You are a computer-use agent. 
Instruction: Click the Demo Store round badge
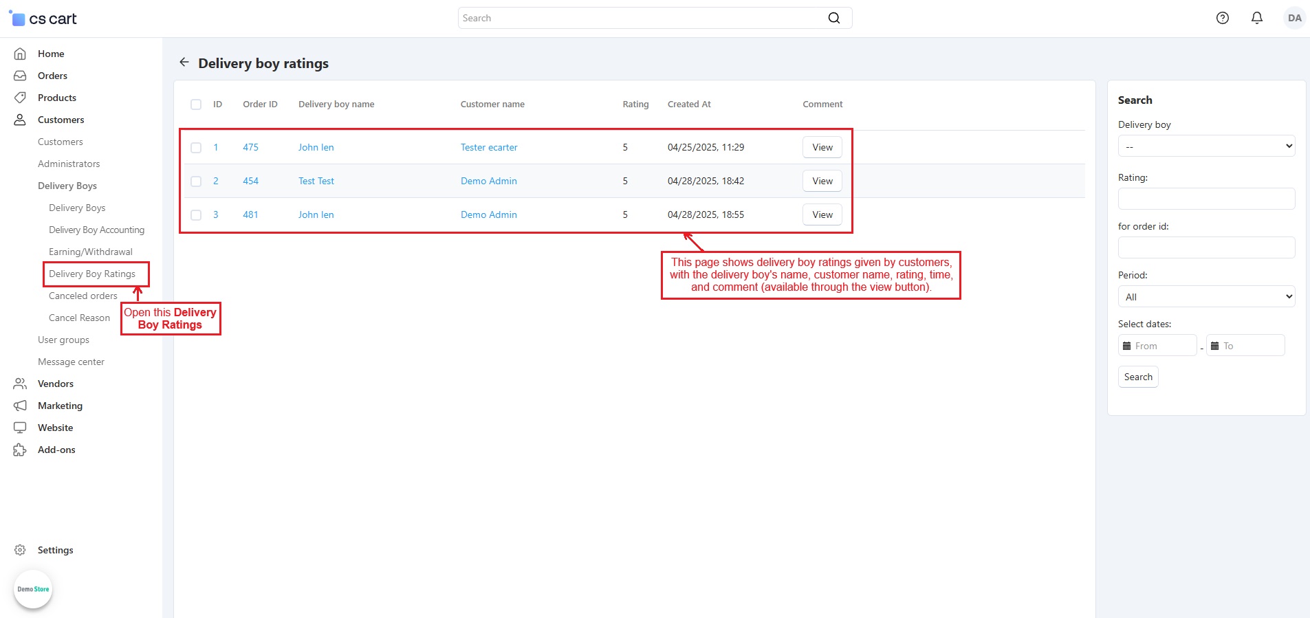pos(33,589)
